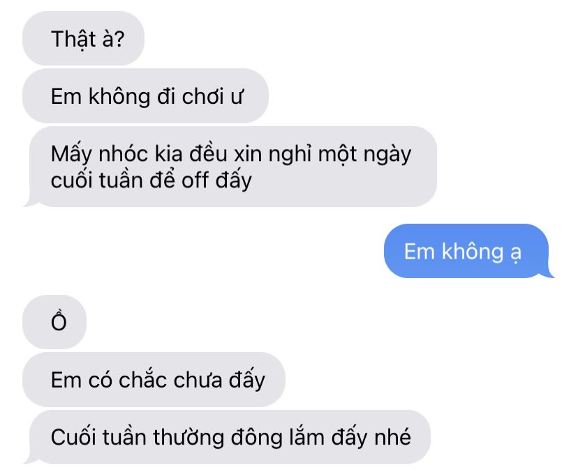Tap the blue "Em không ạ" sent bubble
Screen dimensions: 578x476
pyautogui.click(x=469, y=251)
